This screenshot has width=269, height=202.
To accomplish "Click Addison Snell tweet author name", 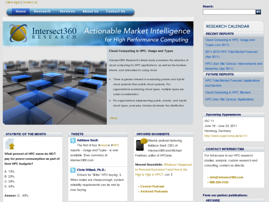I will (x=87, y=140).
